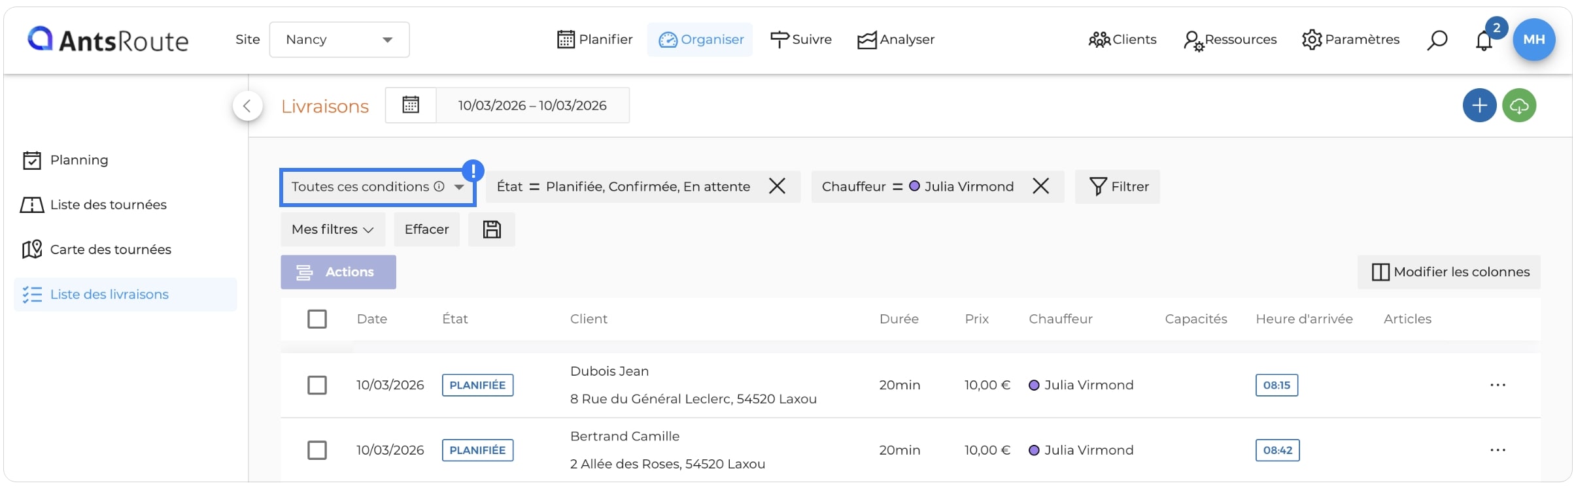Click the Filtrer button
1576x488 pixels.
1118,187
